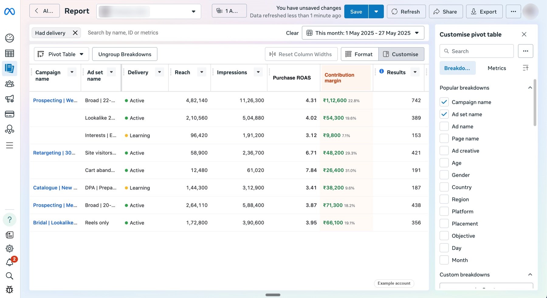
Task: Check the Platform breakdown
Action: (x=444, y=211)
